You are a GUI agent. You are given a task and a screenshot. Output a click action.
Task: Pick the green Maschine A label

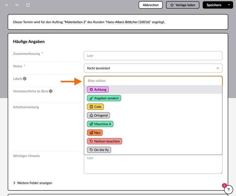(x=100, y=124)
